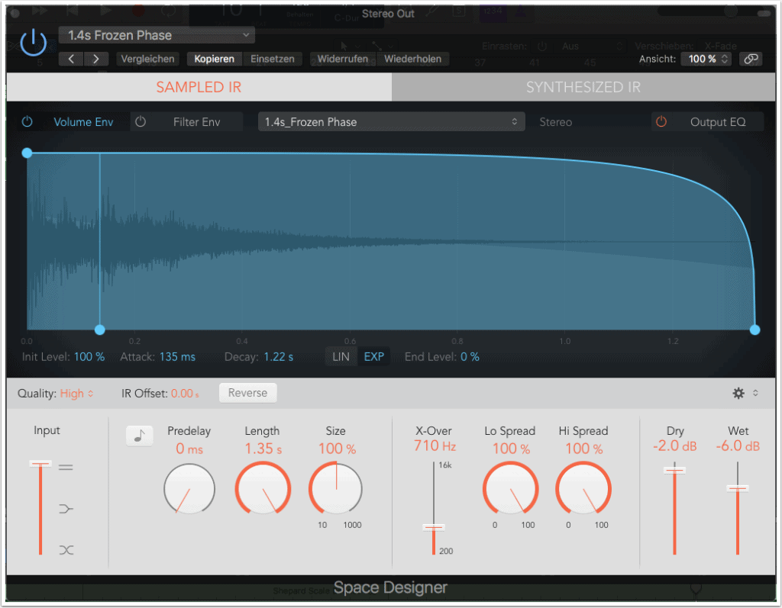Toggle the Filter Env power button
The width and height of the screenshot is (782, 608).
pos(141,122)
